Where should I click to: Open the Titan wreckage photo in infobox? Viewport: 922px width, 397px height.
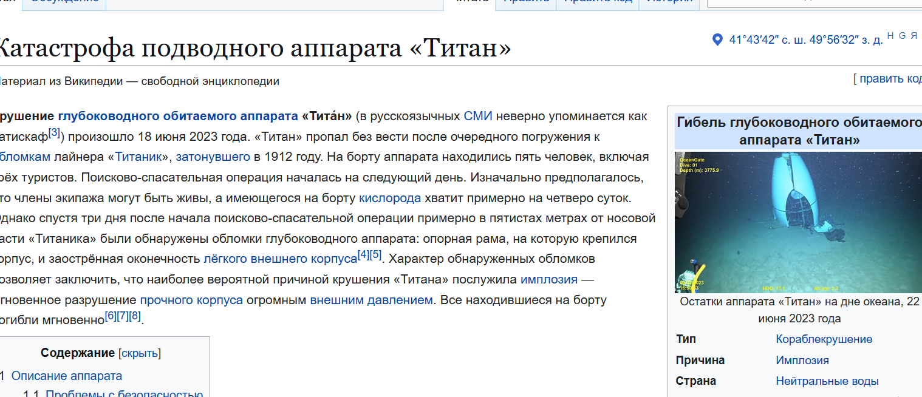798,223
